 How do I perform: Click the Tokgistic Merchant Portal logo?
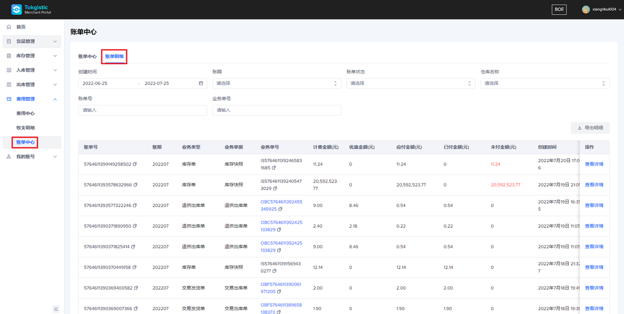coord(31,9)
